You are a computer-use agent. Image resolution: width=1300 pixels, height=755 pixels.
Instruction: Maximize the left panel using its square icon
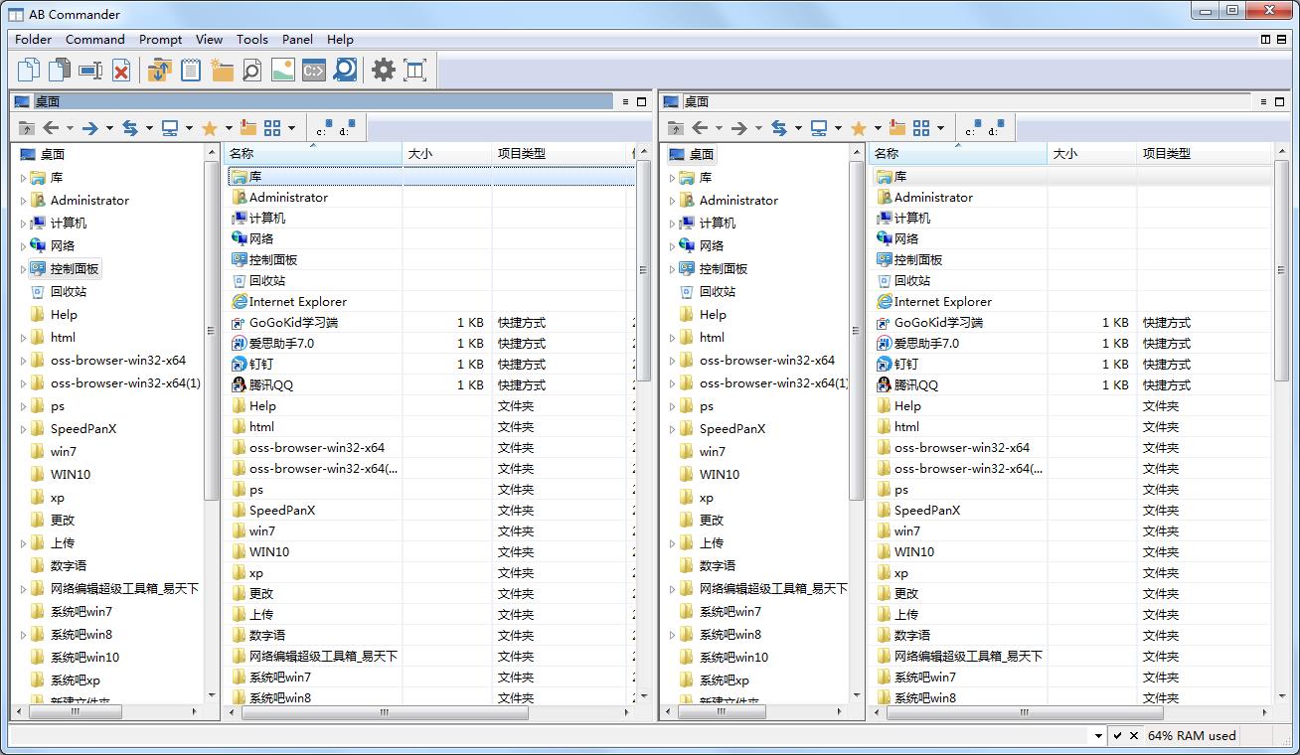tap(642, 101)
